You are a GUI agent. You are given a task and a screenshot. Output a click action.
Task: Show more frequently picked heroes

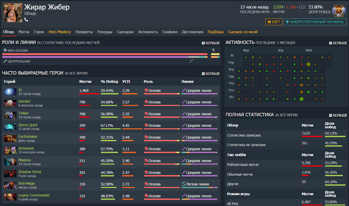(211, 74)
